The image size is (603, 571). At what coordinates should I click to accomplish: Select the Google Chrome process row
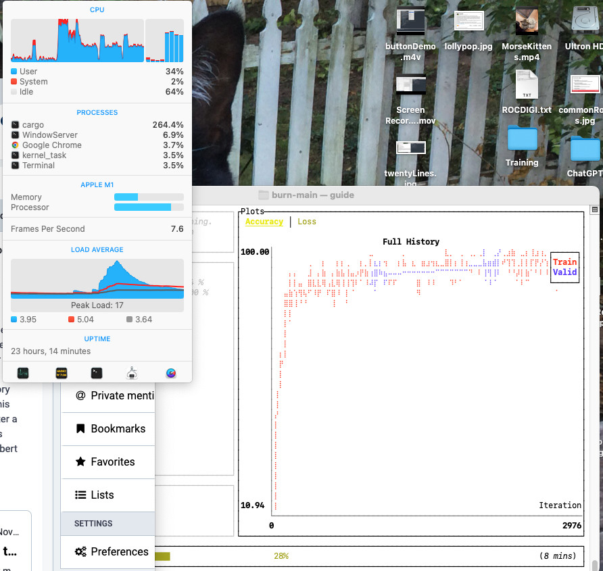tap(97, 145)
